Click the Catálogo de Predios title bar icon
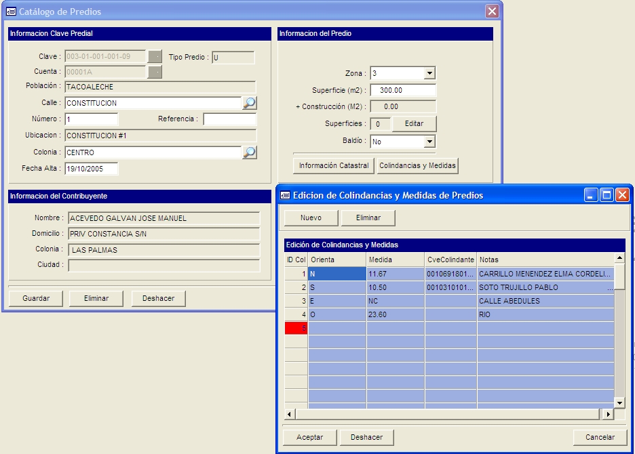The height and width of the screenshot is (454, 635). coord(11,12)
